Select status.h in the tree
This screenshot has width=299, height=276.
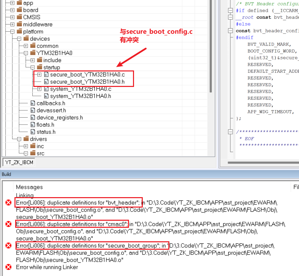tap(46, 132)
